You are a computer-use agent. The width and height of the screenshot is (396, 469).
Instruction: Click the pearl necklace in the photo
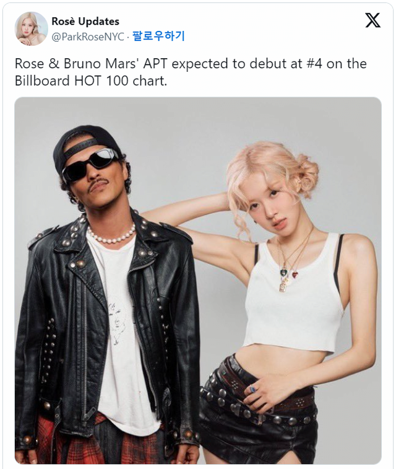(111, 235)
